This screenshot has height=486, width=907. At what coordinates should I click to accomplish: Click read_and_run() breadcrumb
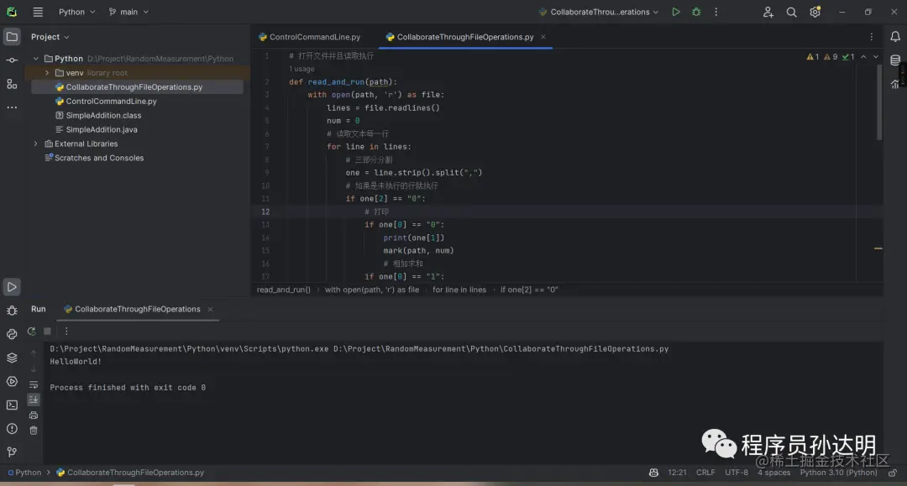(x=284, y=290)
